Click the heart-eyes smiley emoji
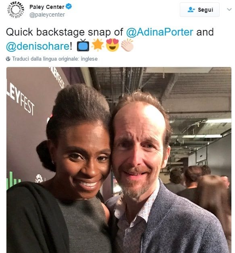 click(x=112, y=45)
